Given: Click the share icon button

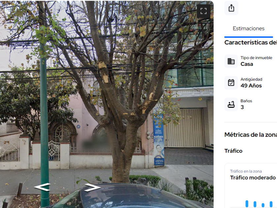Looking at the screenshot, I should coord(231,8).
